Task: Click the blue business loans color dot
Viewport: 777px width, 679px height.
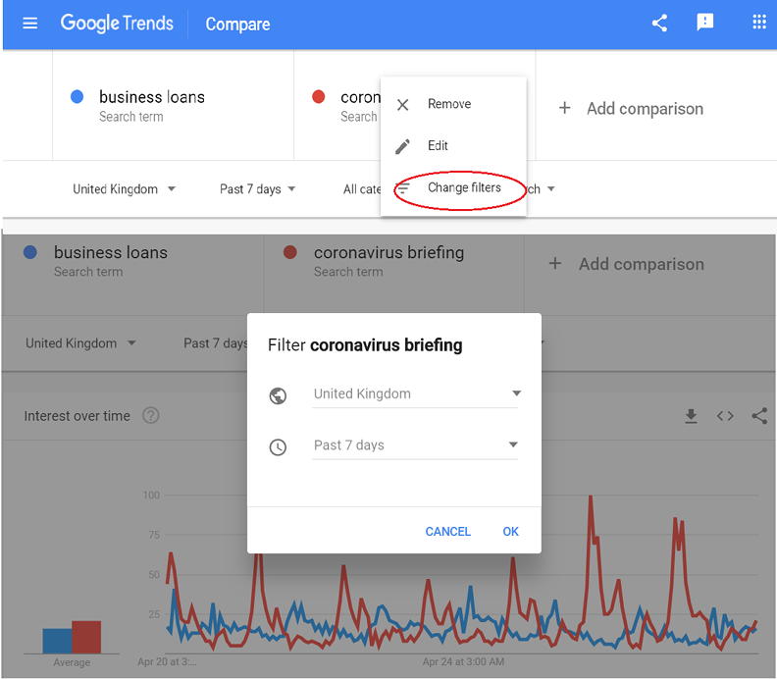Action: 78,97
